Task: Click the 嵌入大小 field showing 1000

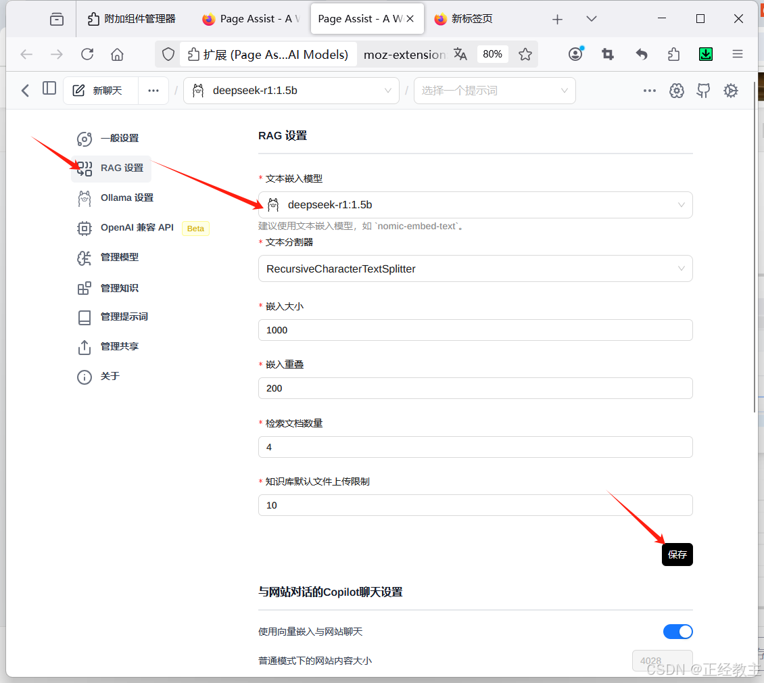Action: [x=475, y=330]
